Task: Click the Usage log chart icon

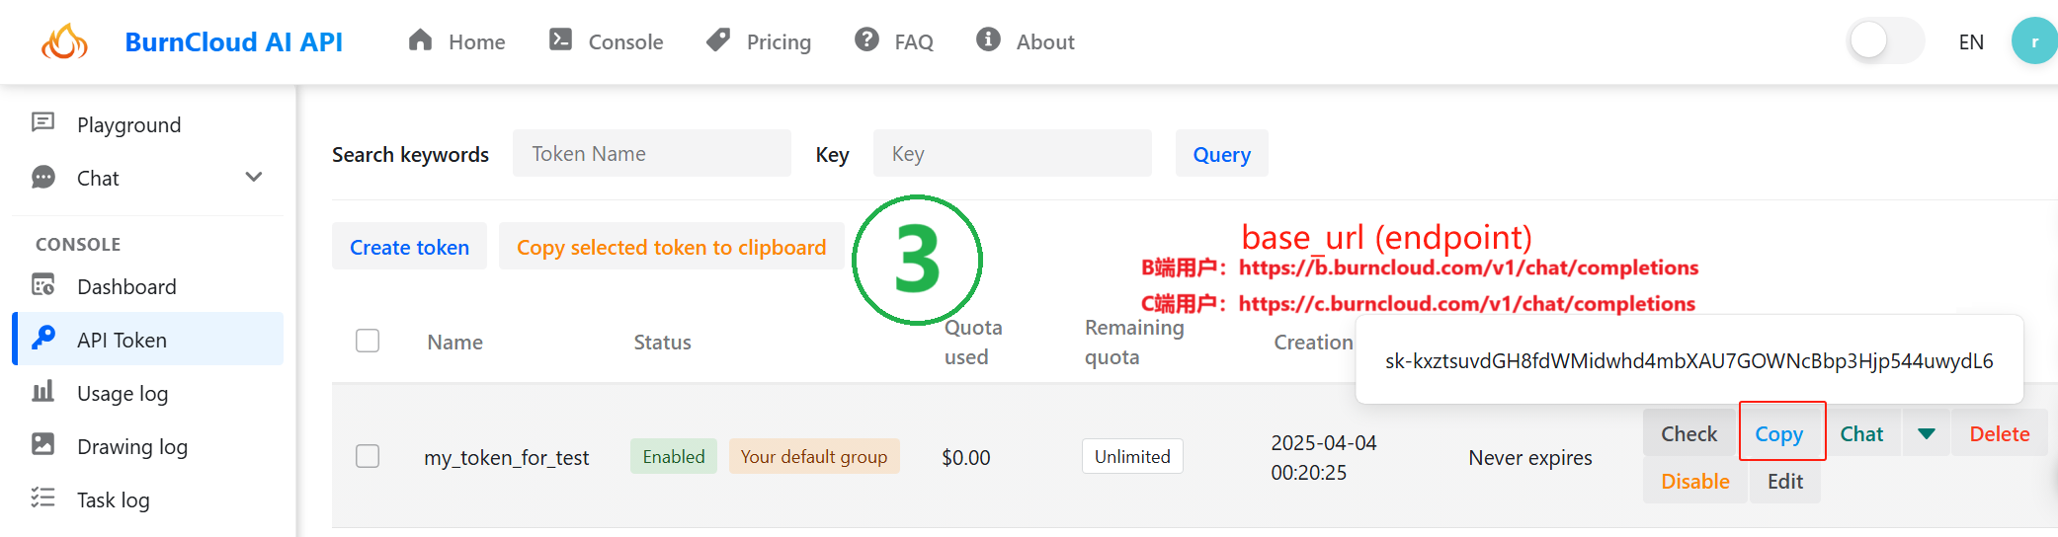Action: tap(43, 392)
